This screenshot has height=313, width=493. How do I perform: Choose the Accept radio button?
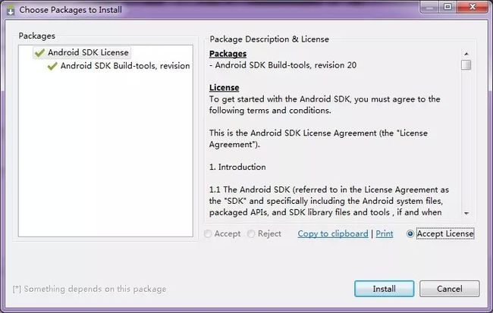[208, 234]
